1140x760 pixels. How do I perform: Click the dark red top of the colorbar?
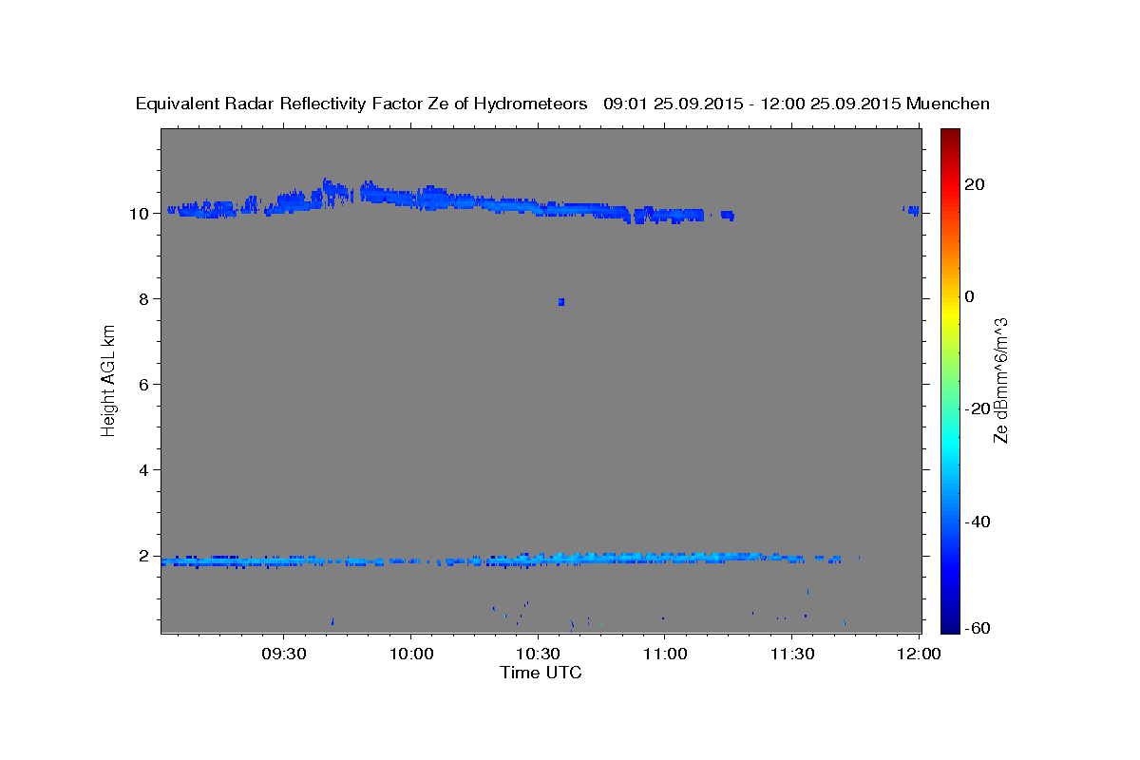[x=950, y=135]
